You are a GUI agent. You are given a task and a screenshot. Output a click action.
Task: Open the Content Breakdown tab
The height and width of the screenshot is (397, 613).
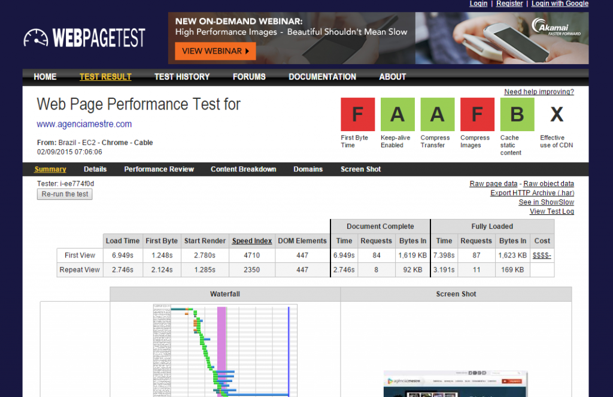(243, 169)
